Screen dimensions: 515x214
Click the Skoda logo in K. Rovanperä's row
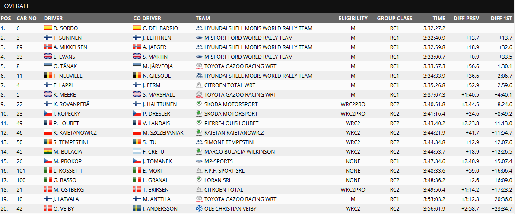[199, 104]
